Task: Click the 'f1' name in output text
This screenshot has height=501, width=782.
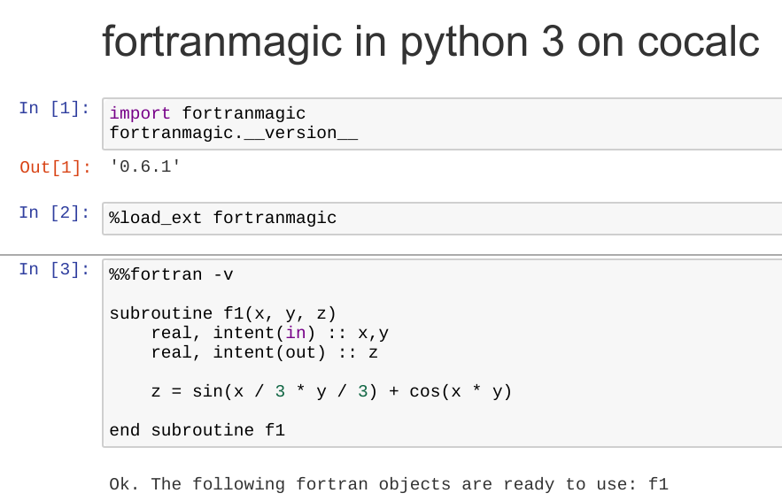Action: tap(658, 484)
